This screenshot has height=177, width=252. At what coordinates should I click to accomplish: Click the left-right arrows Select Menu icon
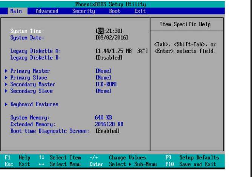[x=41, y=164]
